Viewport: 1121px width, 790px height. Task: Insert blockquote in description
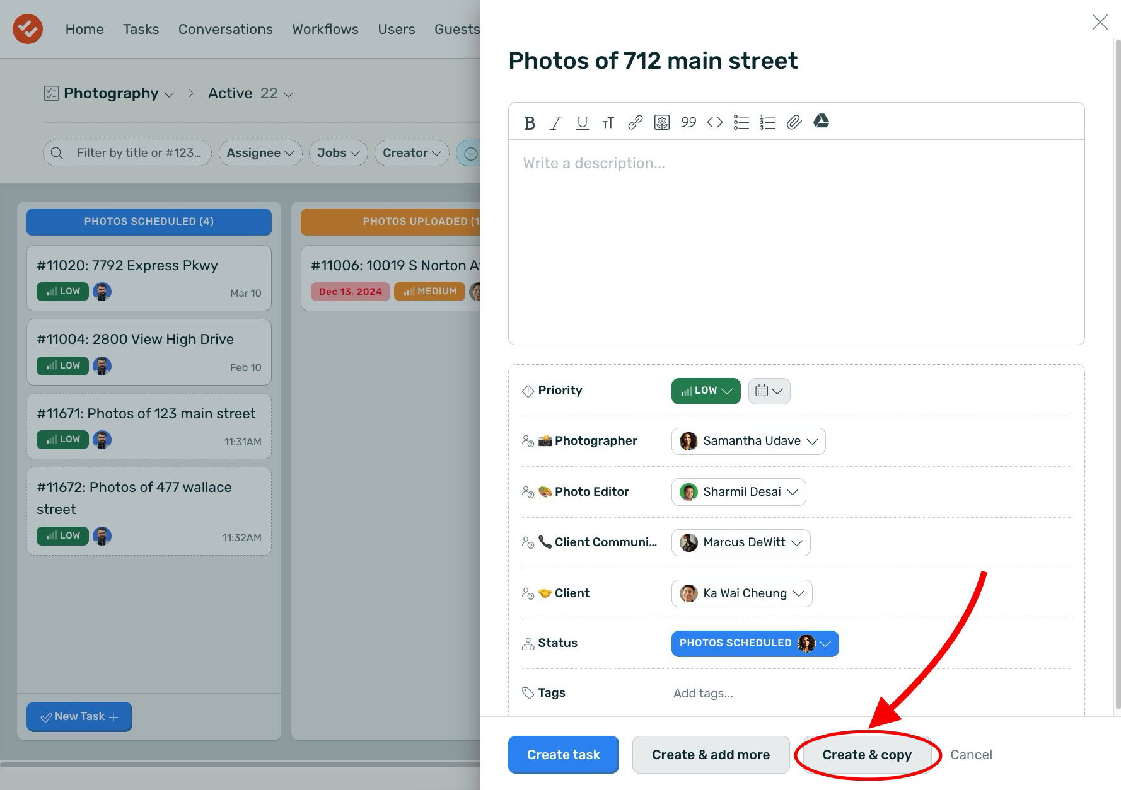688,123
